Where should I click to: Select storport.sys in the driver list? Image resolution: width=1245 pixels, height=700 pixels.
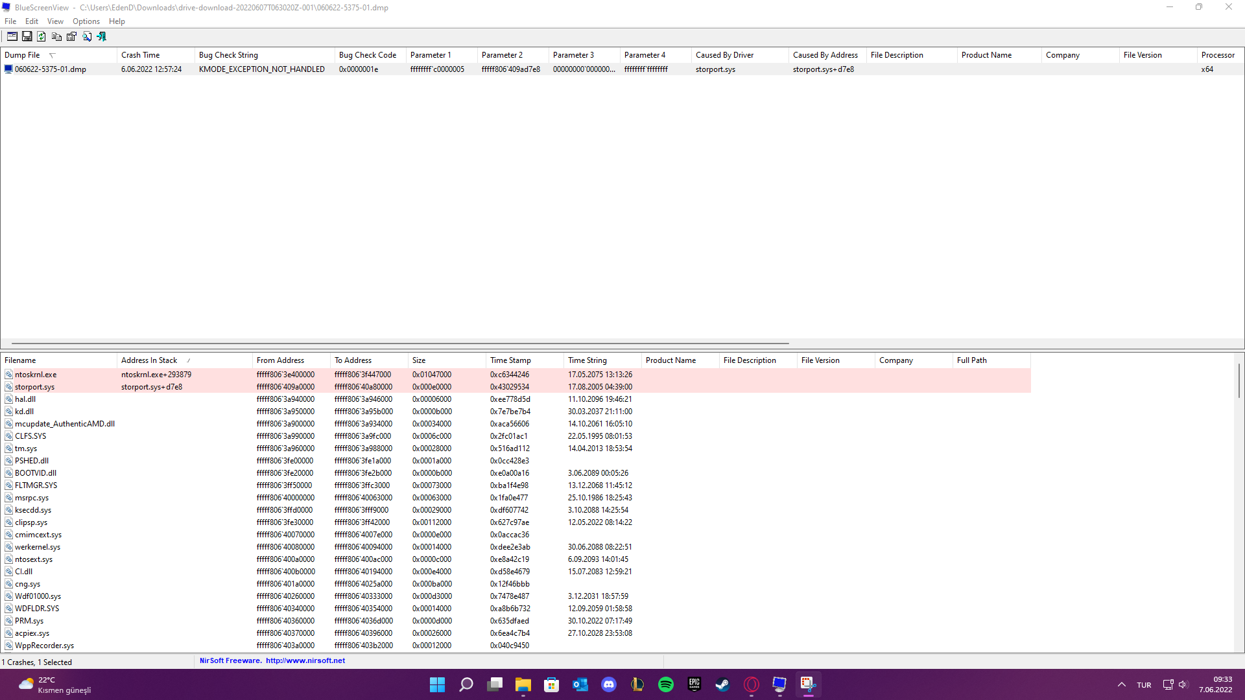click(x=35, y=387)
